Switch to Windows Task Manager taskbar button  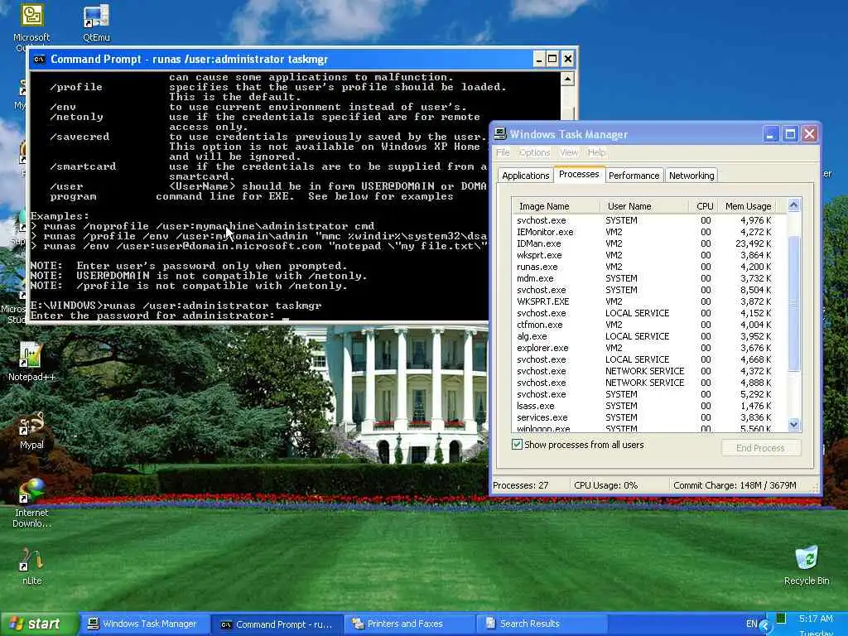pyautogui.click(x=145, y=624)
